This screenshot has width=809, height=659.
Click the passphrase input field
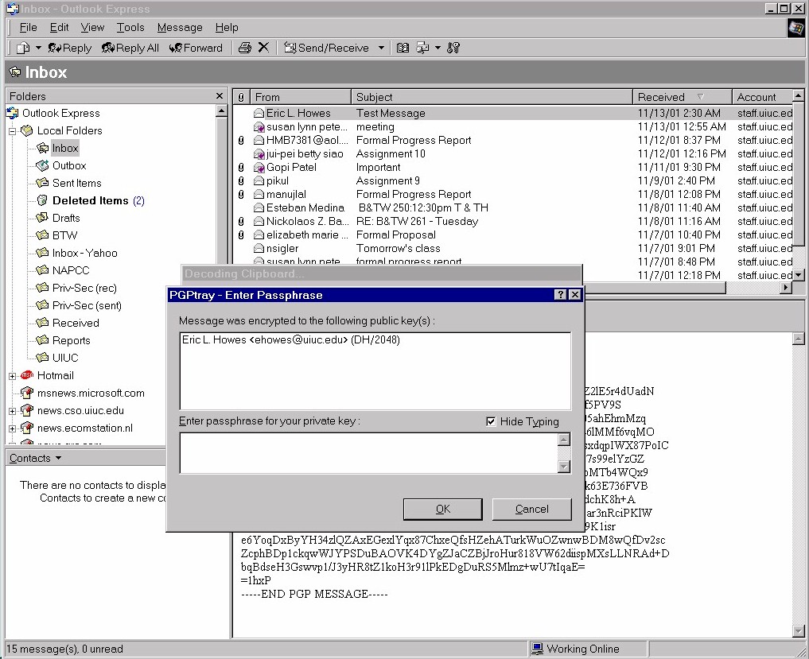368,453
